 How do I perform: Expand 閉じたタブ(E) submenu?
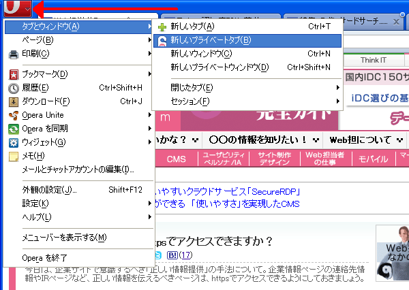(247, 88)
